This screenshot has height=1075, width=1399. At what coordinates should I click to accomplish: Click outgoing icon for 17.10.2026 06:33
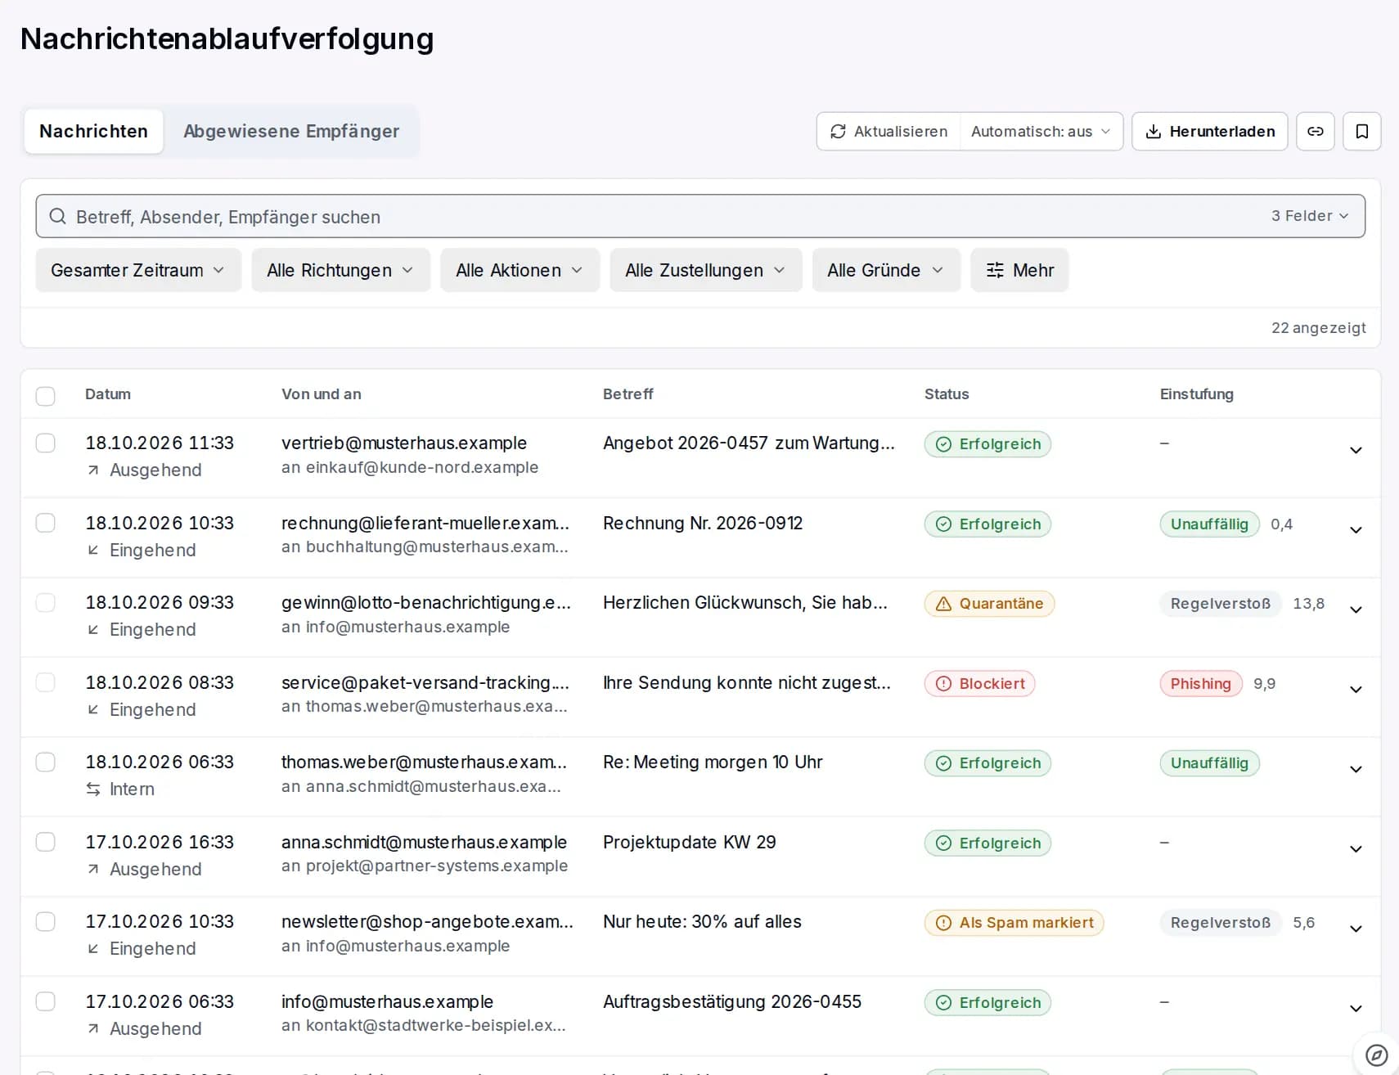click(93, 1028)
